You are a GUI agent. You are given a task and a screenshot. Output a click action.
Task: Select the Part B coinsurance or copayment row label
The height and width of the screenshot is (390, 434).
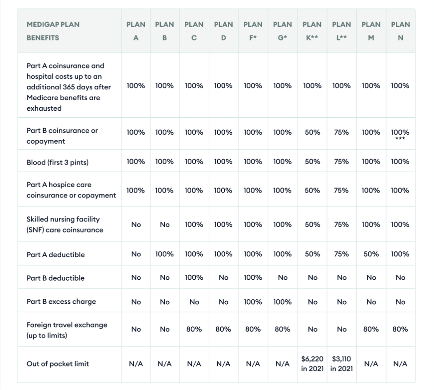point(62,136)
